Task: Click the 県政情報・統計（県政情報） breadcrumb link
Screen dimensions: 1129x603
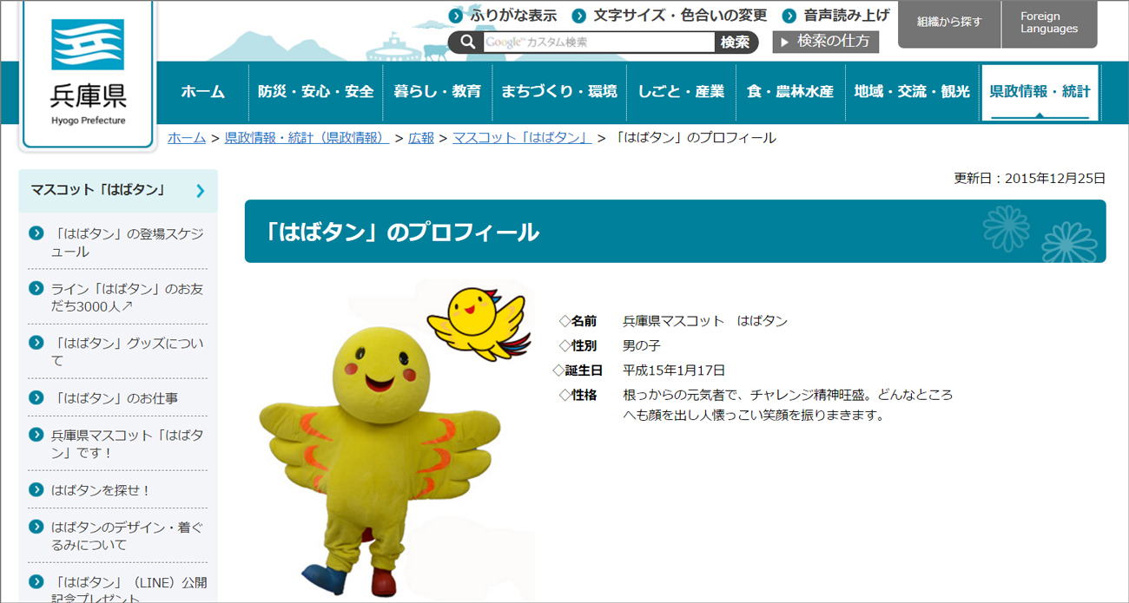Action: [307, 138]
